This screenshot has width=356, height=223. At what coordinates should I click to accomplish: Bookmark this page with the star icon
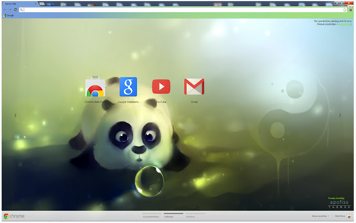tap(345, 10)
